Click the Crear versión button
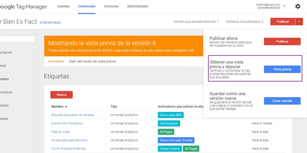307x153 pixels. click(x=282, y=101)
